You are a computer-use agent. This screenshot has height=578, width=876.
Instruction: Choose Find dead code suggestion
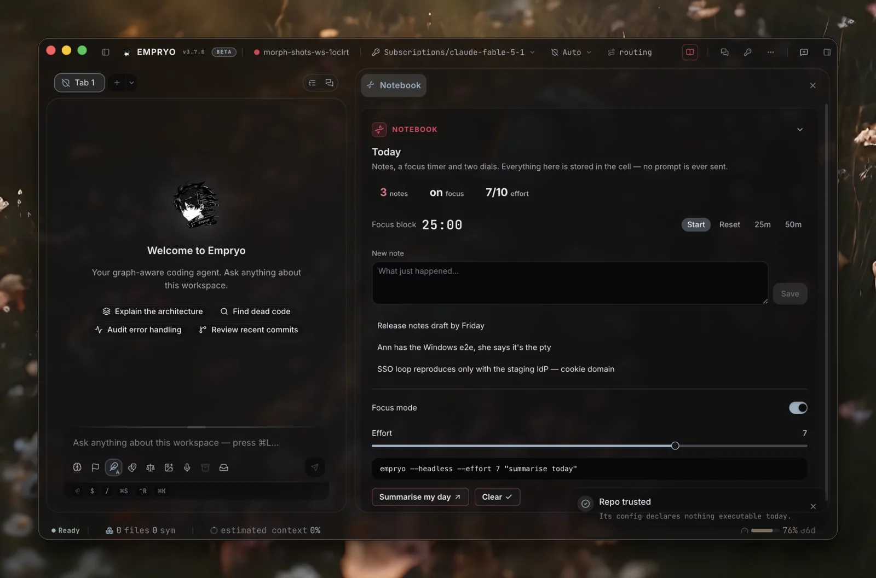pos(255,311)
